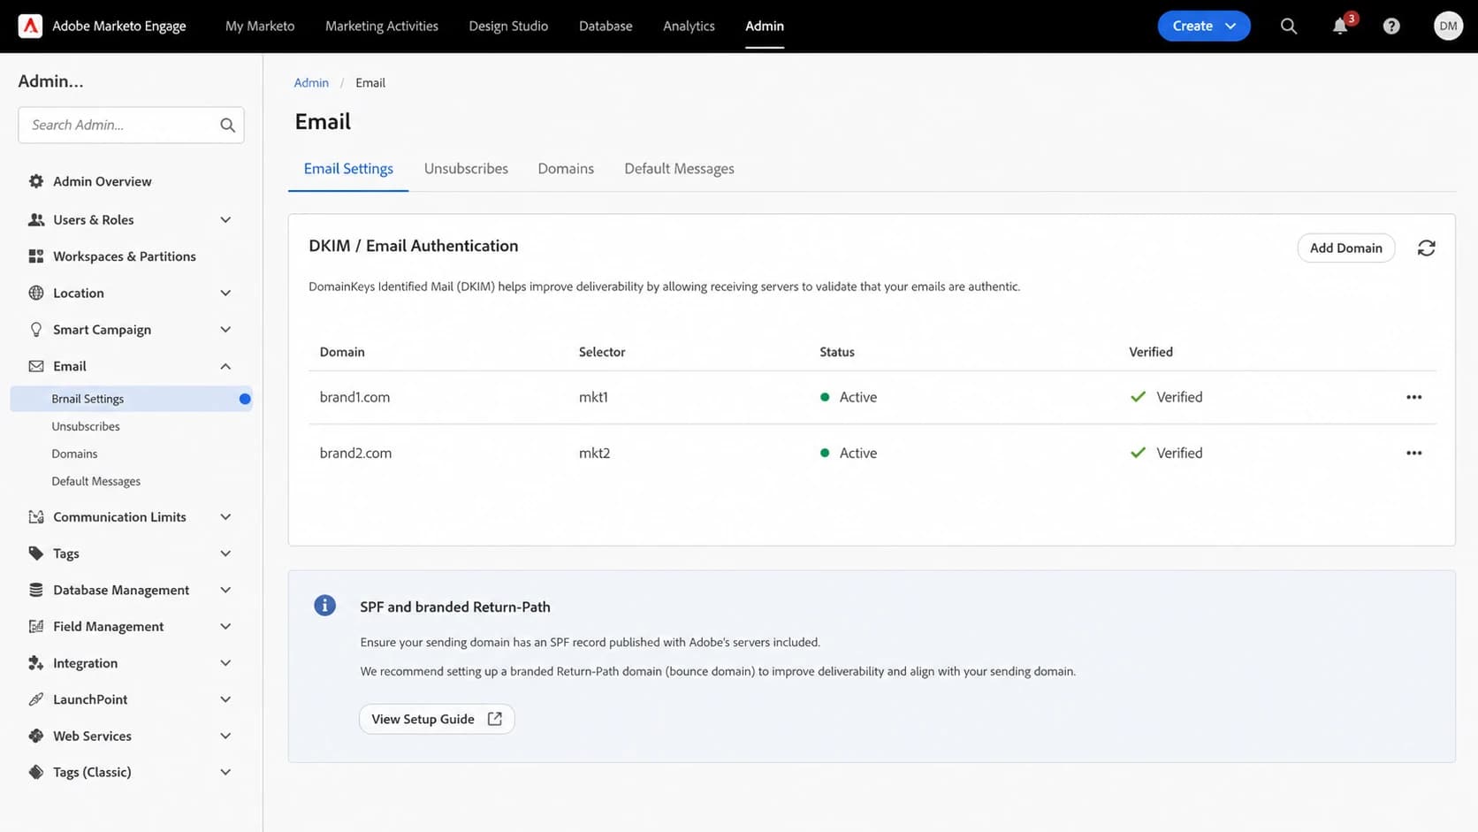
Task: Click the Workspaces & Partitions grid icon
Action: click(36, 256)
